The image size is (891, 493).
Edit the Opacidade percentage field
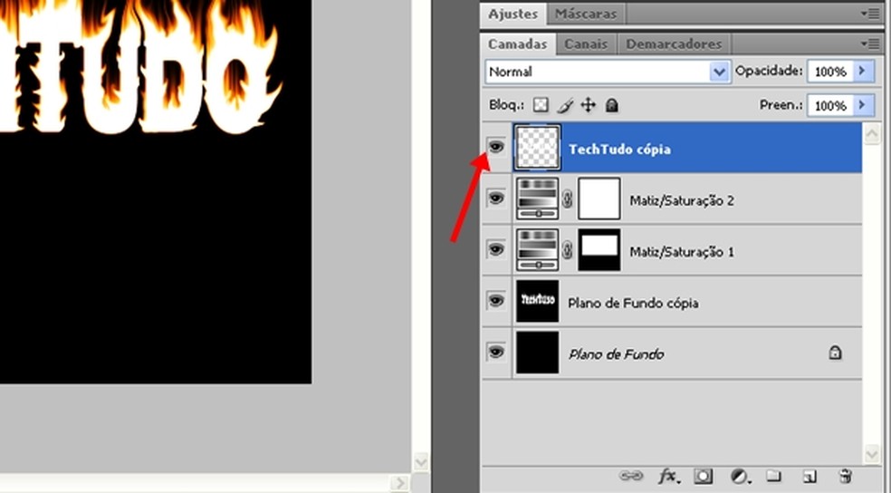tap(830, 71)
